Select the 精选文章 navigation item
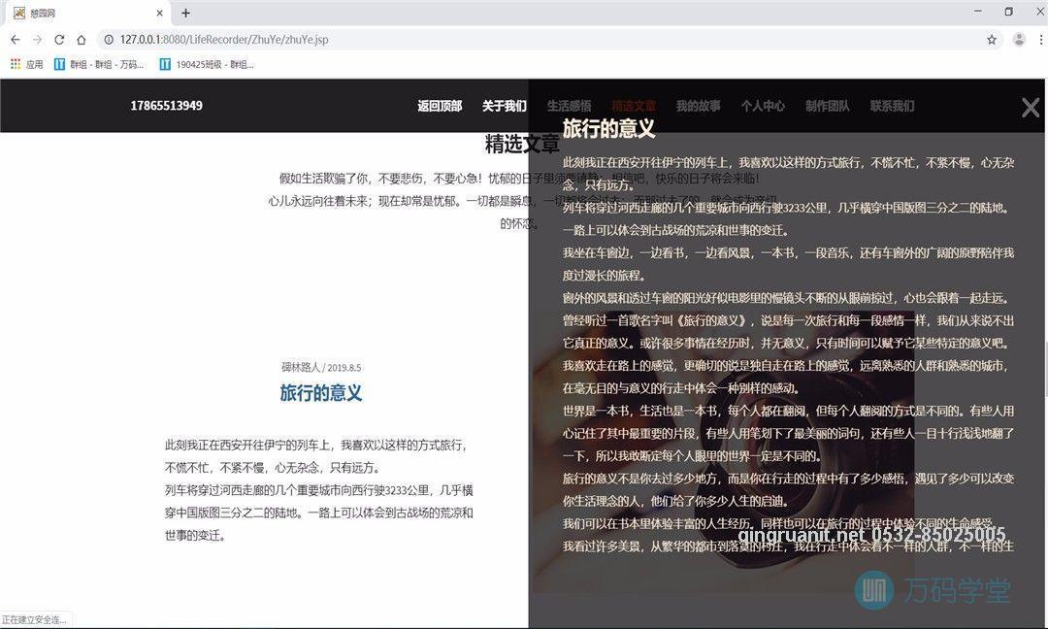1048x629 pixels. click(x=632, y=106)
